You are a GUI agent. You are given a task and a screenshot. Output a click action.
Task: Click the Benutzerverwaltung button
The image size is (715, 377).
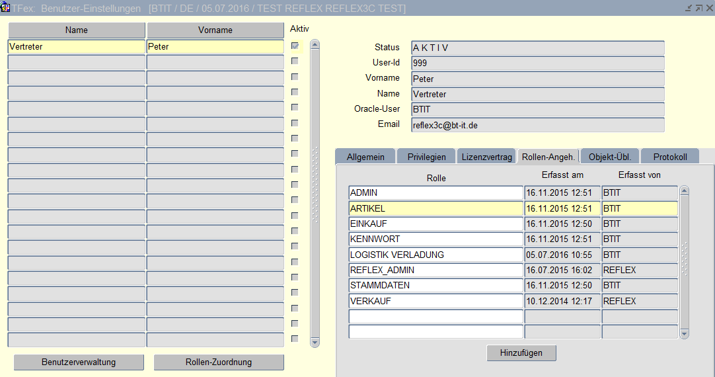(79, 362)
